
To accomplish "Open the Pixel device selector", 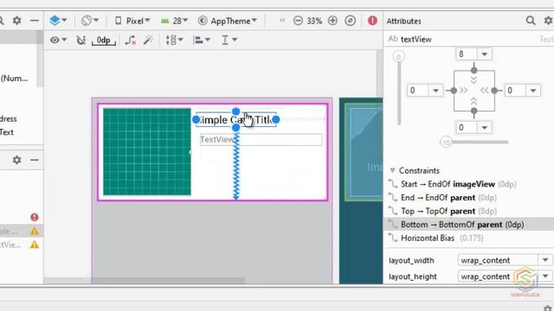I will pos(132,21).
